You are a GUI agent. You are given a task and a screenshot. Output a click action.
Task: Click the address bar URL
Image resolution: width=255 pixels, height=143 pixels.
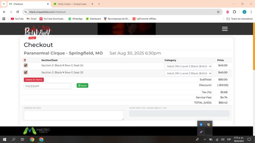47,12
